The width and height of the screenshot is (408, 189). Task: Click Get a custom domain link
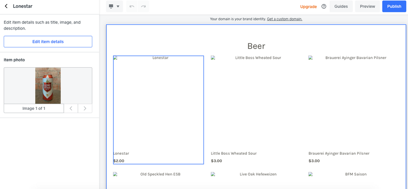click(284, 19)
